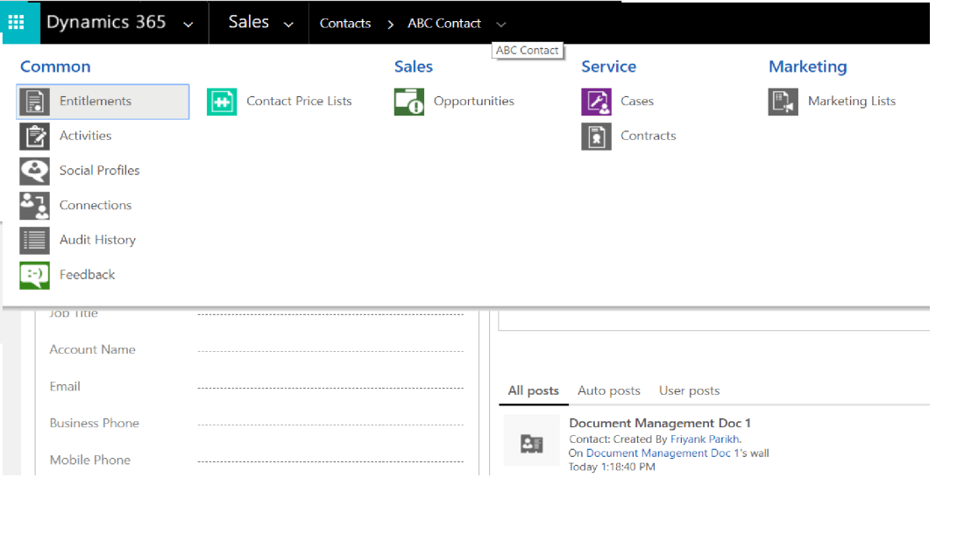Collapse the ABC Contact related menu chevron
964x541 pixels.
500,25
